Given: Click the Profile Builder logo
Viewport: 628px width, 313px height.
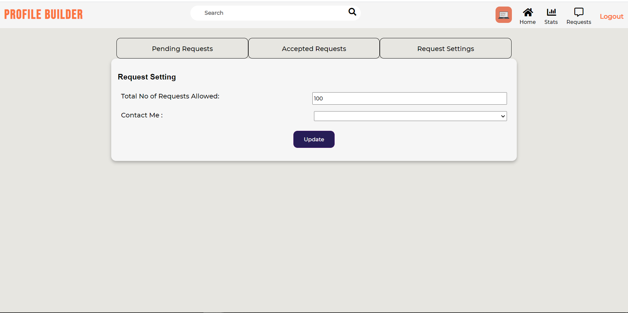Looking at the screenshot, I should tap(43, 14).
